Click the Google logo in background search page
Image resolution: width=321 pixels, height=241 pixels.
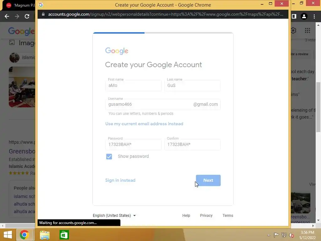click(x=22, y=31)
